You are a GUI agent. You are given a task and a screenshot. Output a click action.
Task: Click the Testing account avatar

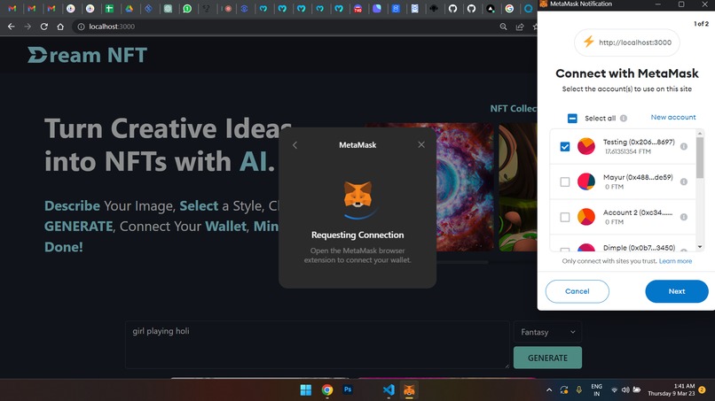pos(586,146)
